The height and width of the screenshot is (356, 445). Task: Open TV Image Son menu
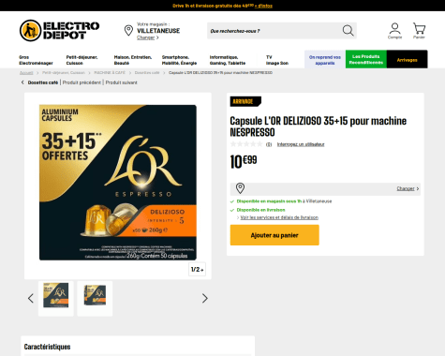click(x=277, y=60)
